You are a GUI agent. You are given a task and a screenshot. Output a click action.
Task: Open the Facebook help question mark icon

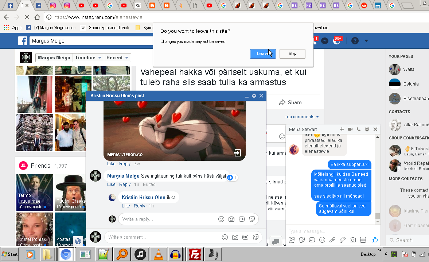pos(355,41)
